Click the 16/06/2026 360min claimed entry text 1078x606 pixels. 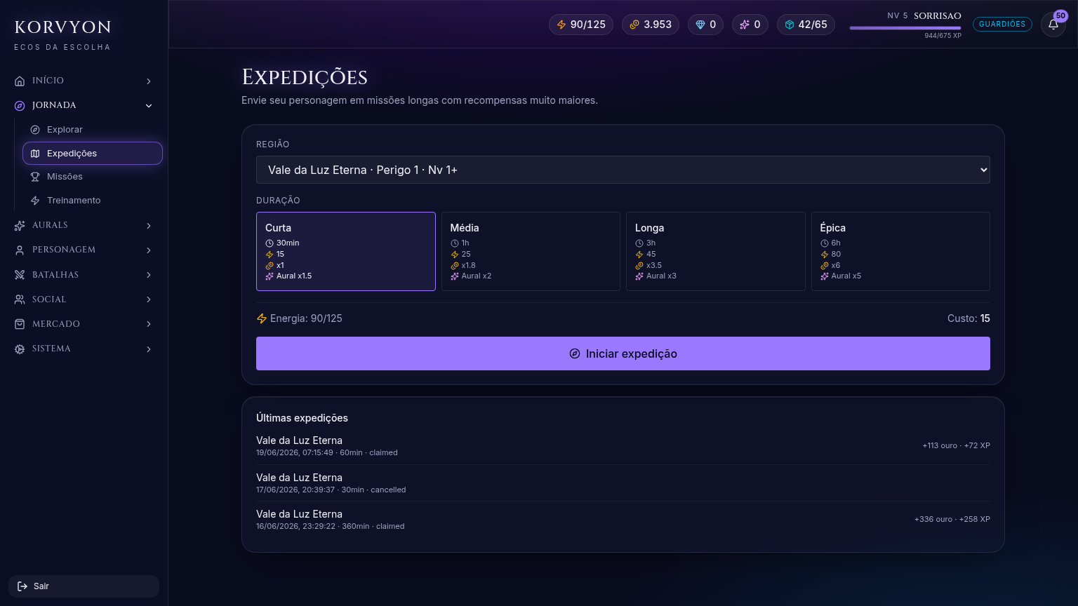(x=330, y=527)
